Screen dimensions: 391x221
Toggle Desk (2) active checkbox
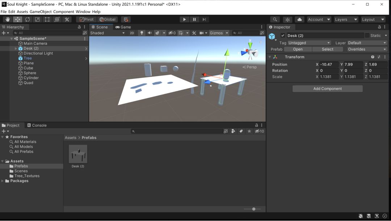tap(282, 36)
